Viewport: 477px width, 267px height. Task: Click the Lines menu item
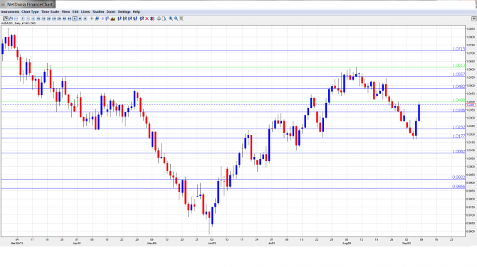click(x=85, y=11)
